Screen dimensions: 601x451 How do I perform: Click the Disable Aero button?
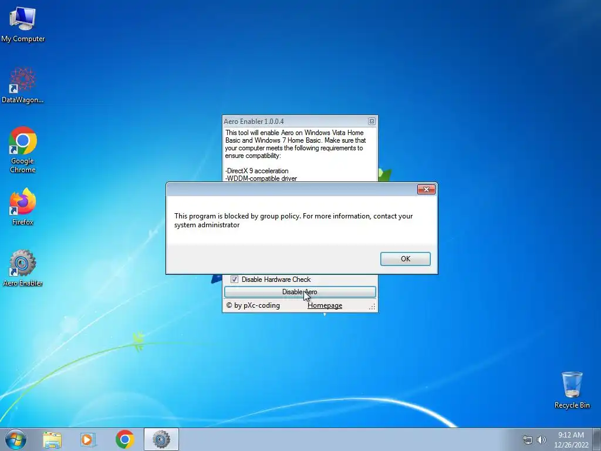click(300, 292)
